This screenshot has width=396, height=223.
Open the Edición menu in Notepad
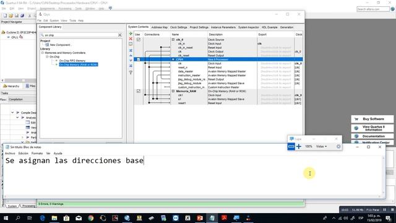(x=24, y=154)
